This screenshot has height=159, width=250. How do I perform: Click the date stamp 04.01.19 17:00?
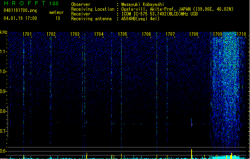tap(20, 18)
